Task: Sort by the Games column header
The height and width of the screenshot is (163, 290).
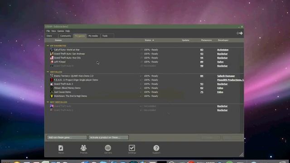Action: tap(58, 40)
